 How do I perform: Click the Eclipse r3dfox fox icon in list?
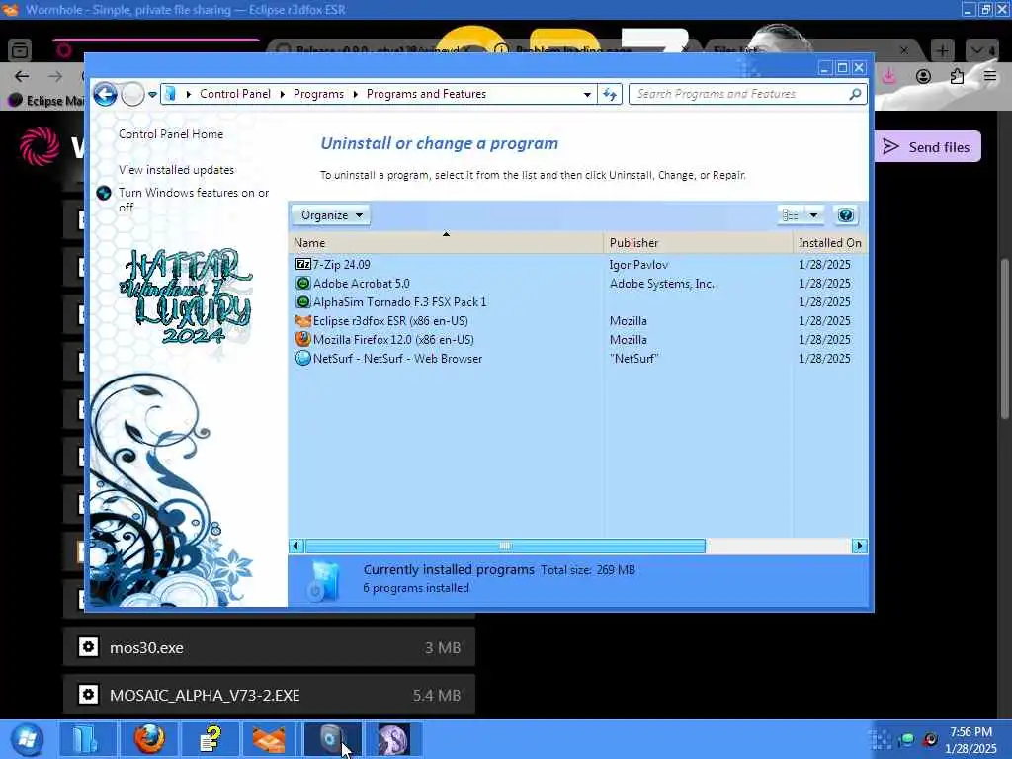(302, 321)
